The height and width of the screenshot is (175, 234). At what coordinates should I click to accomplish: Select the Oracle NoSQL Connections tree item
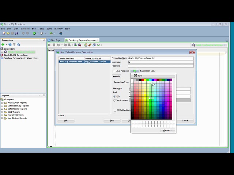click(16, 55)
